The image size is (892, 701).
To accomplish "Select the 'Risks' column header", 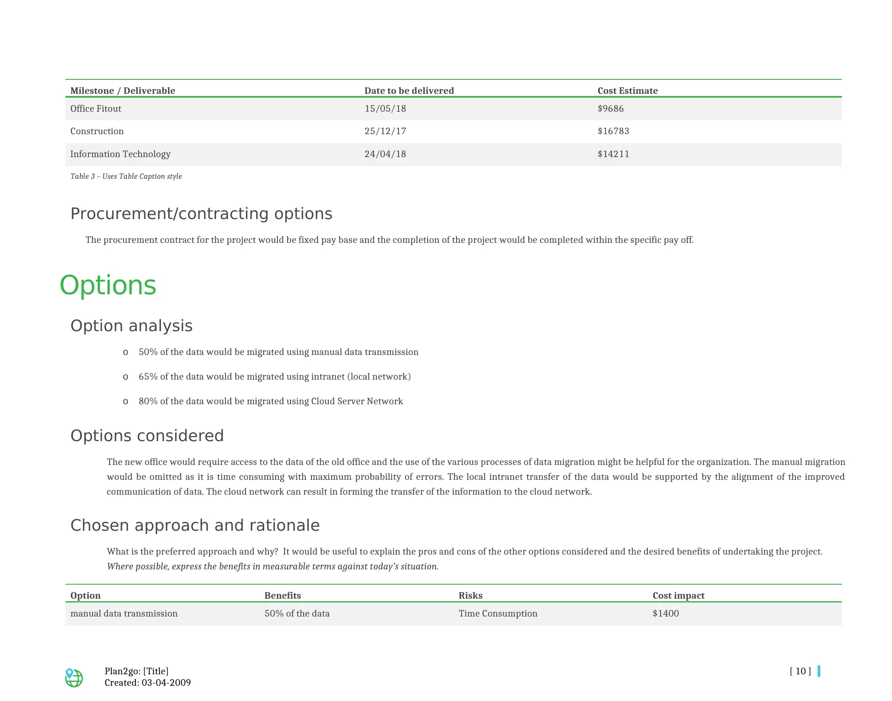I will pos(470,596).
